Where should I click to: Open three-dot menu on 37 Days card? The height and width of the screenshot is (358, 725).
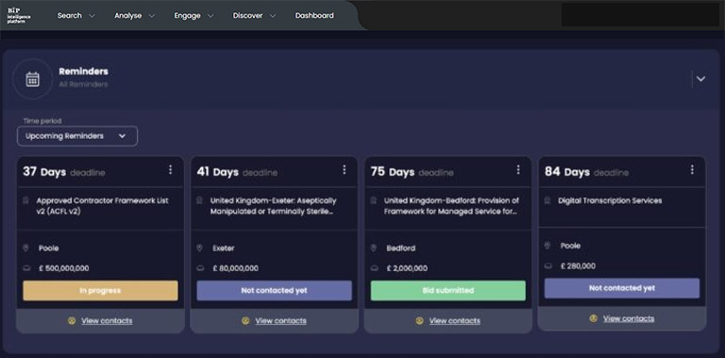170,170
